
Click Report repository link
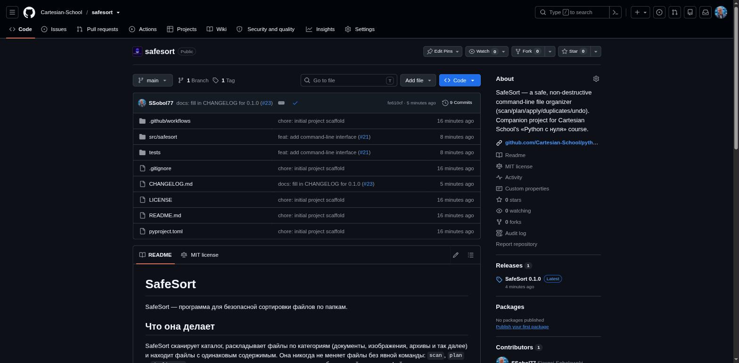tap(517, 244)
